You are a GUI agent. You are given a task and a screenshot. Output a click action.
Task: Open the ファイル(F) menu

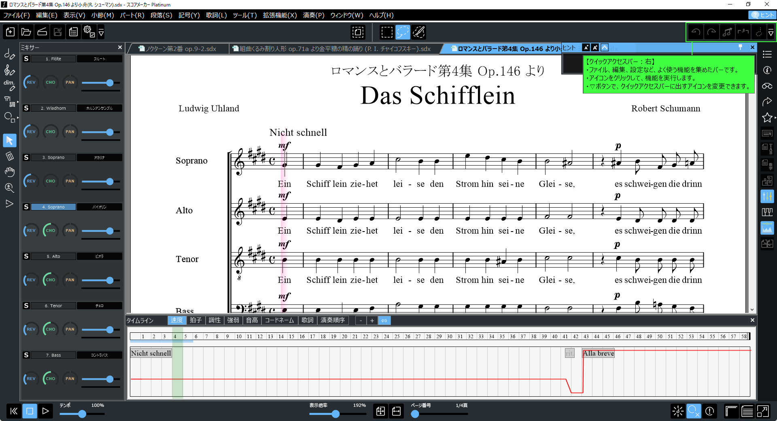17,15
